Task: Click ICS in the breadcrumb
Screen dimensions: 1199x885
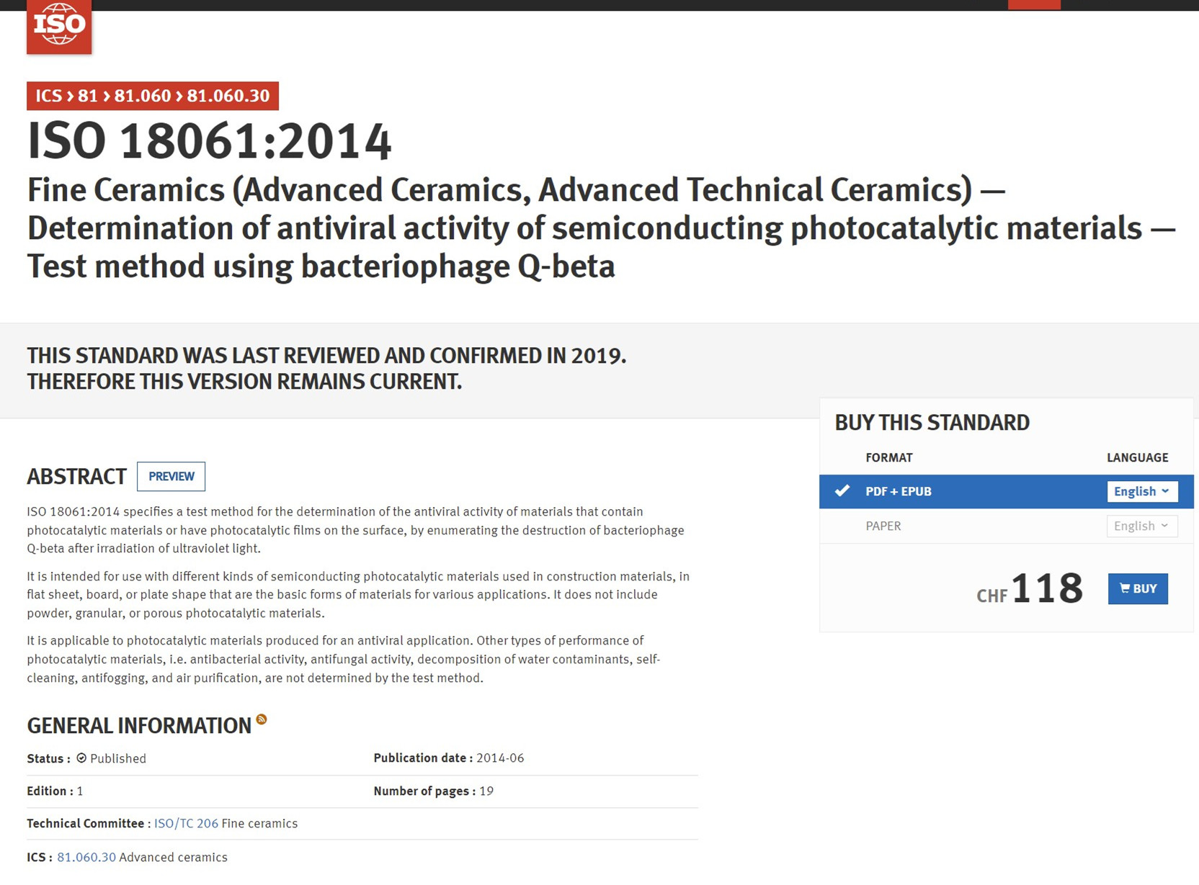Action: (x=49, y=96)
